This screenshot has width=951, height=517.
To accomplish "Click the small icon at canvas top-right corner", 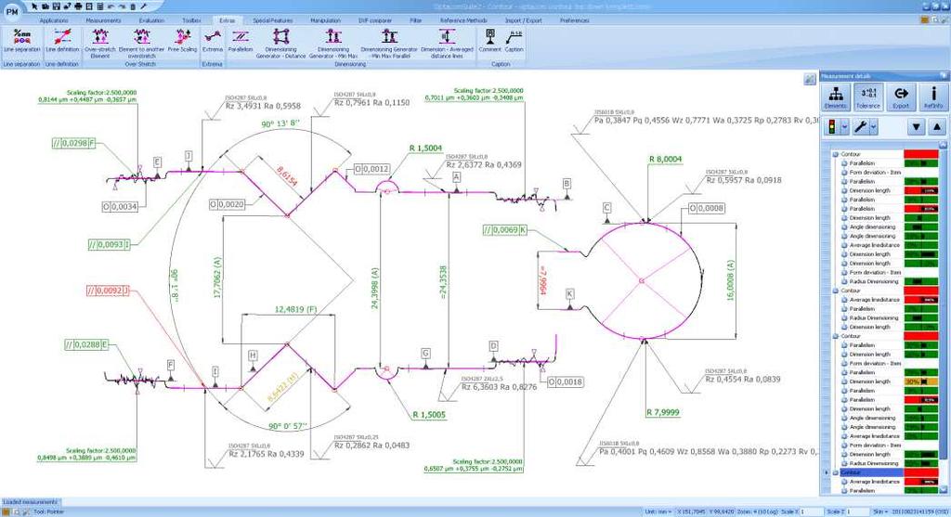I will [x=810, y=79].
